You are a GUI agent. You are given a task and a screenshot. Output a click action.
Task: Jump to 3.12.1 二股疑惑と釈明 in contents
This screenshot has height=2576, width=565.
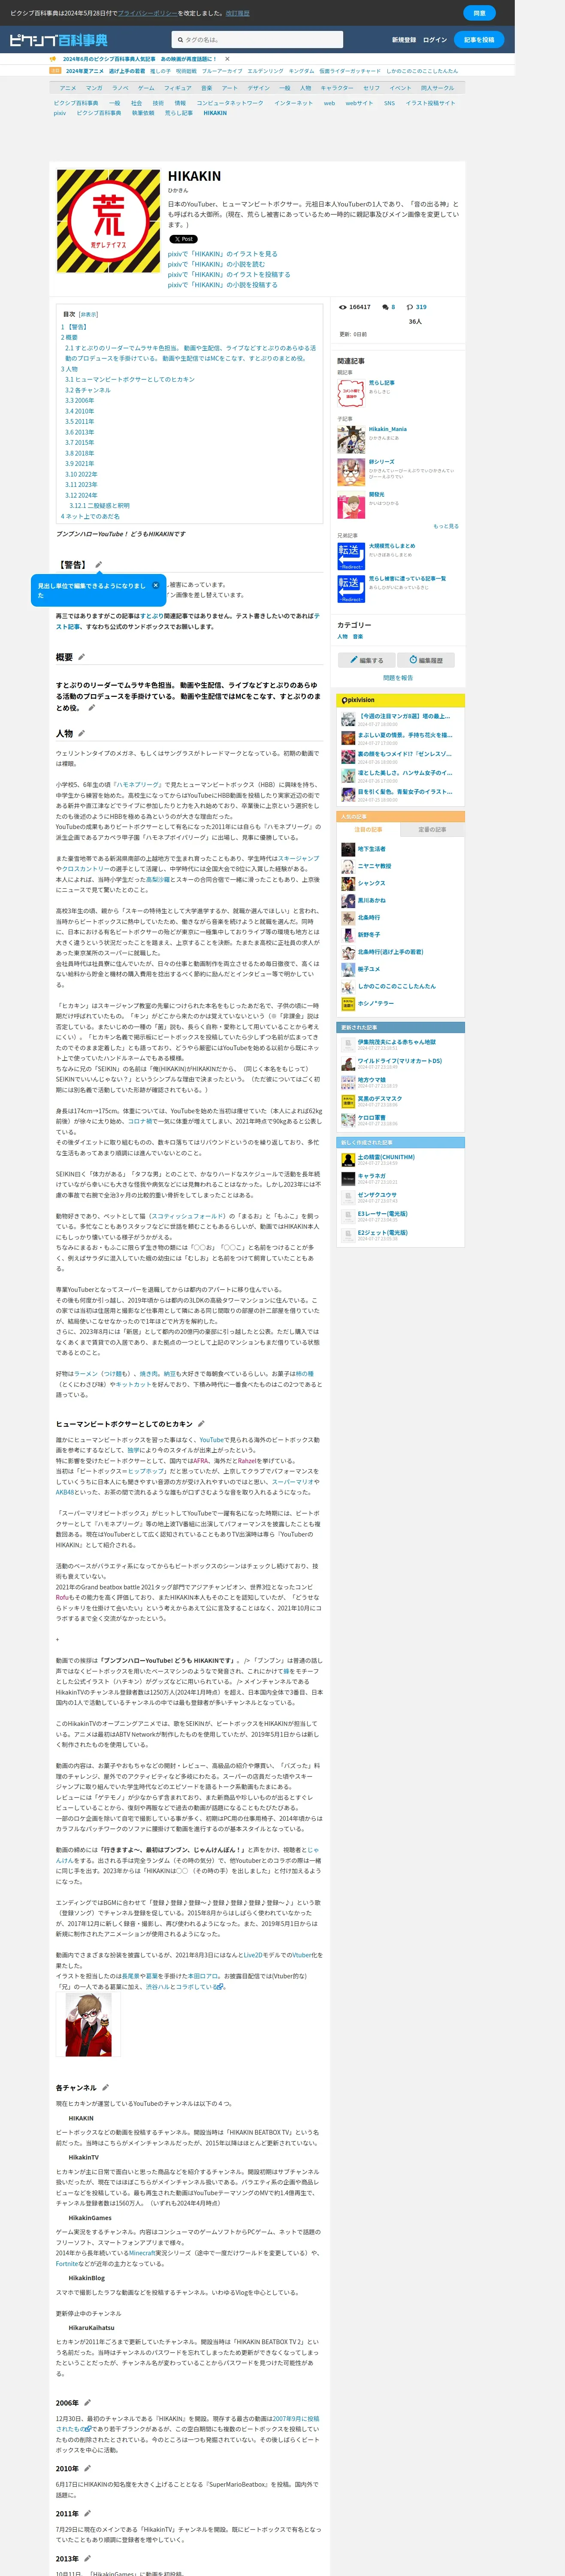[99, 506]
